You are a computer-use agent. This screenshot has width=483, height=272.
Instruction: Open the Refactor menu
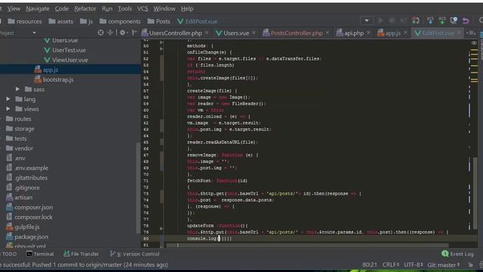pos(85,8)
